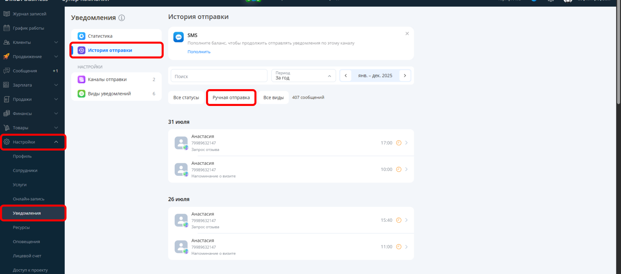This screenshot has height=274, width=621.
Task: Click the История отправки clock icon
Action: [81, 50]
